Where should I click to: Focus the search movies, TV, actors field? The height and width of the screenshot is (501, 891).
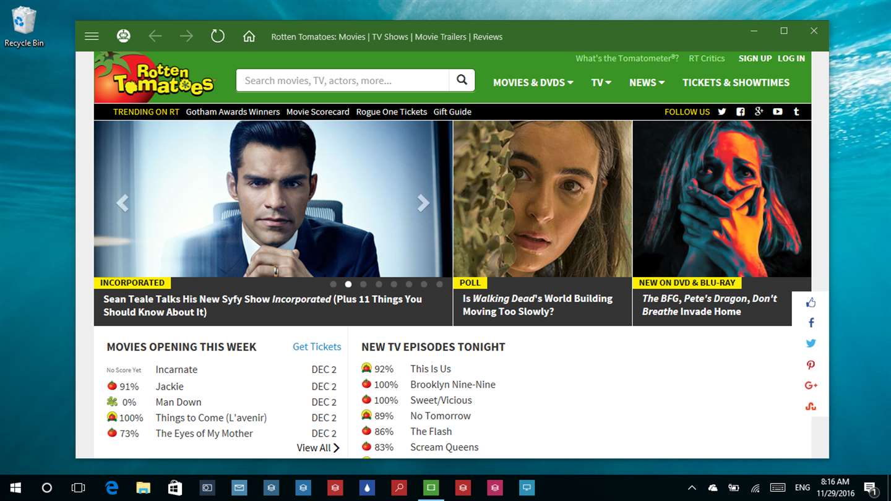click(x=343, y=80)
